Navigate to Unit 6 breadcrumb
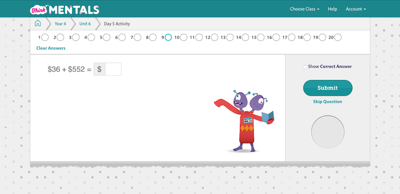400x194 pixels. pyautogui.click(x=85, y=23)
